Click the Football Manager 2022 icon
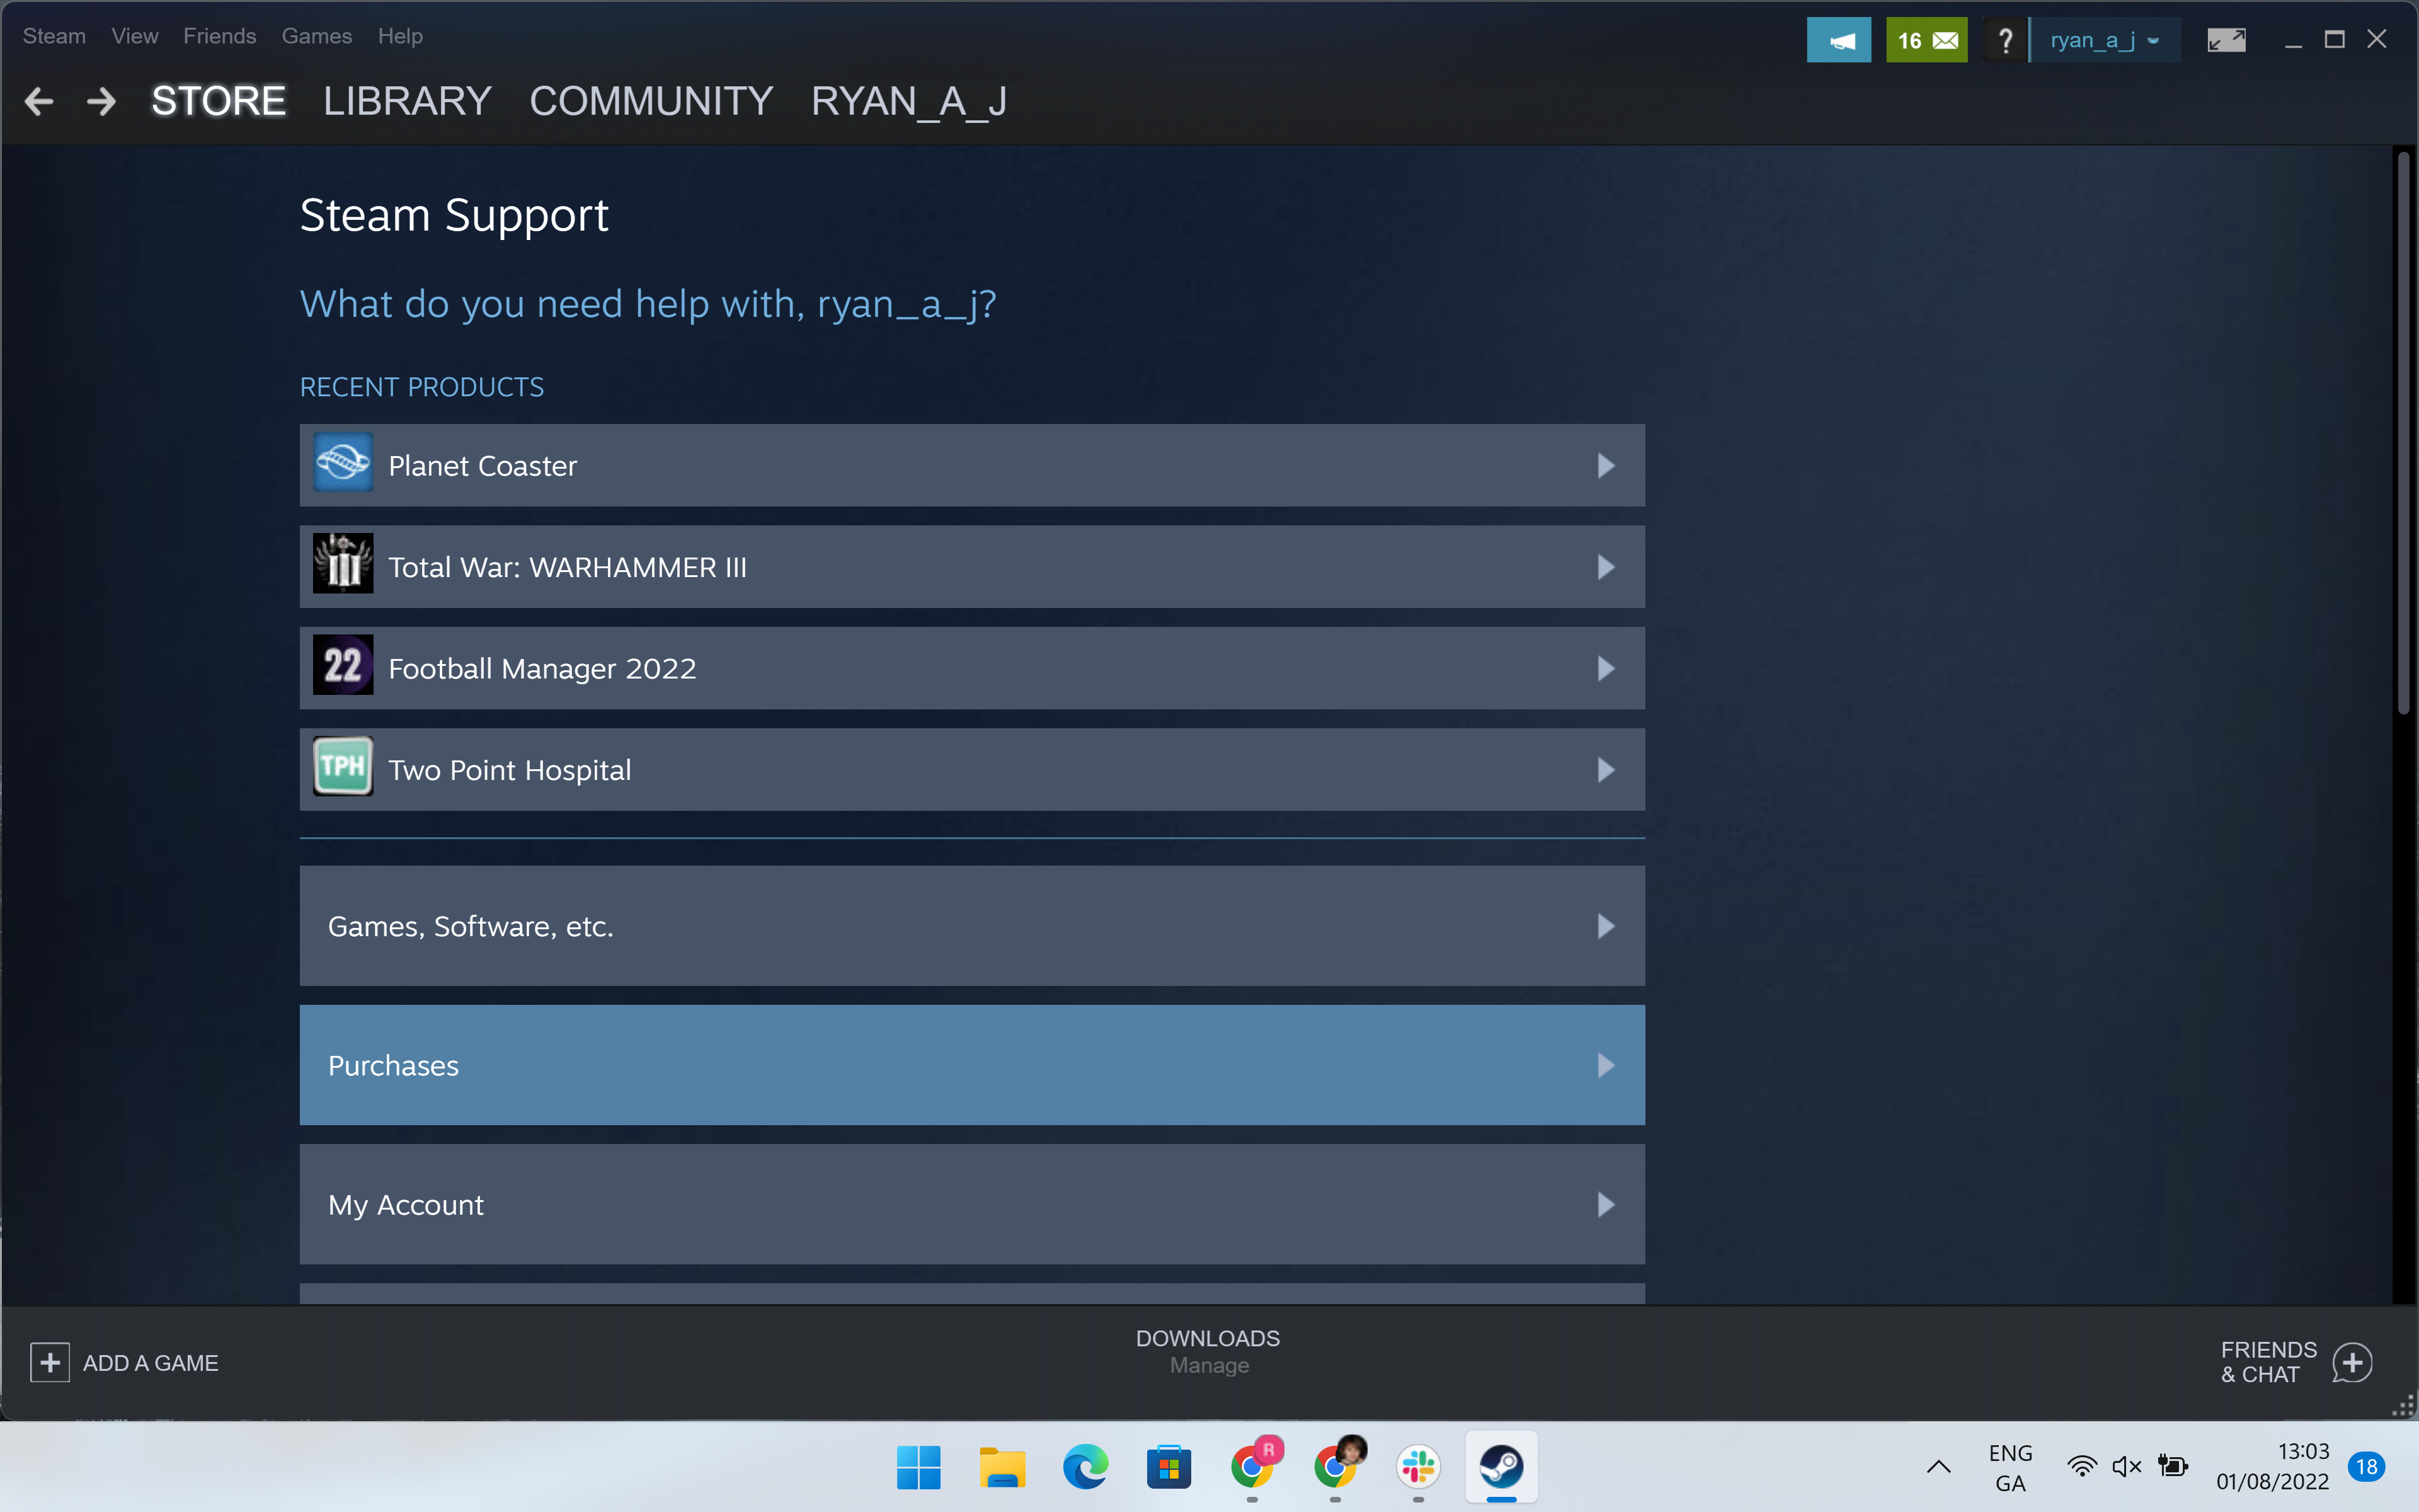This screenshot has width=2419, height=1512. click(343, 665)
